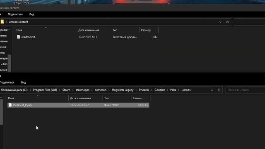Open the Поделиться tab in the ~mods window
Image resolution: width=265 pixels, height=149 pixels.
(7, 82)
